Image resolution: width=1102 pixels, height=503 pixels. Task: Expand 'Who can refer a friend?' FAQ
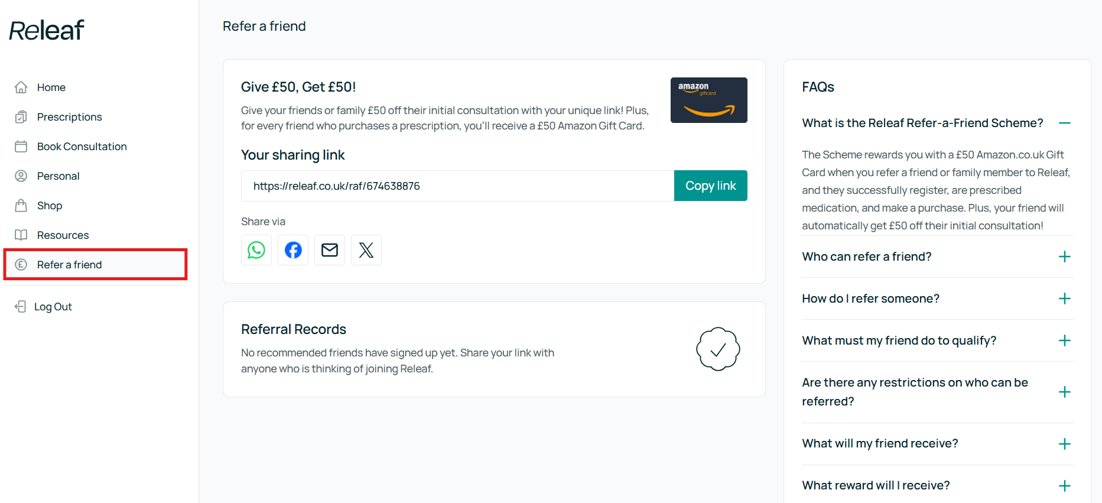(1065, 257)
